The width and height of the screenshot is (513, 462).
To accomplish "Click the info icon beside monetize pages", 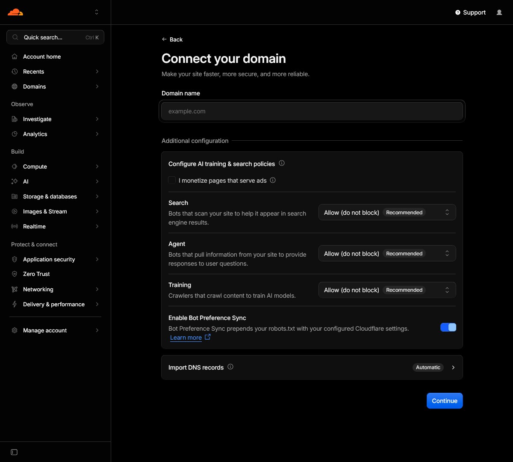I will point(273,180).
